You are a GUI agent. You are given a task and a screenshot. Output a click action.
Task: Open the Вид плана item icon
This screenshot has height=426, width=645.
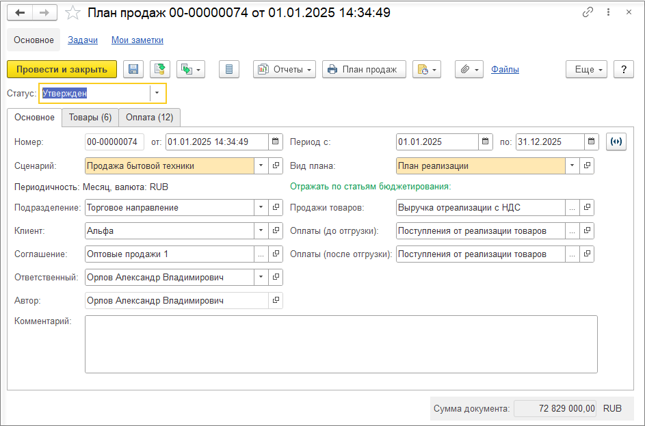(587, 165)
